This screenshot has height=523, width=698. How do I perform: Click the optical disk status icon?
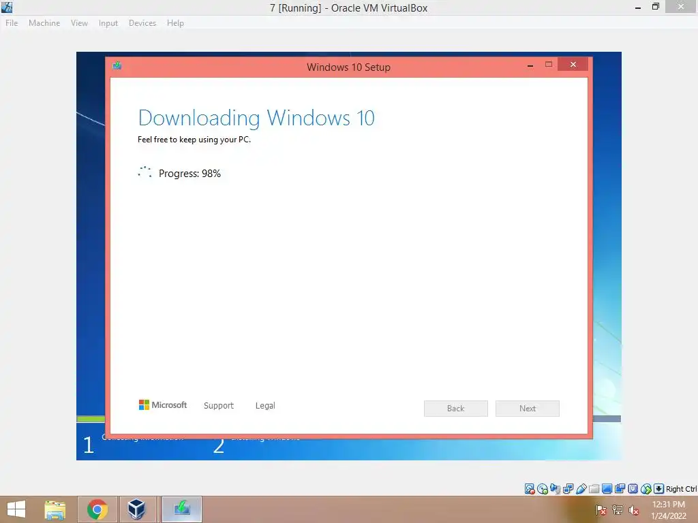pos(542,489)
